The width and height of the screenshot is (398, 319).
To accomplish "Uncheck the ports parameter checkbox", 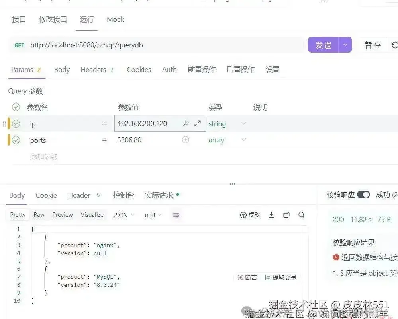I will [x=16, y=140].
